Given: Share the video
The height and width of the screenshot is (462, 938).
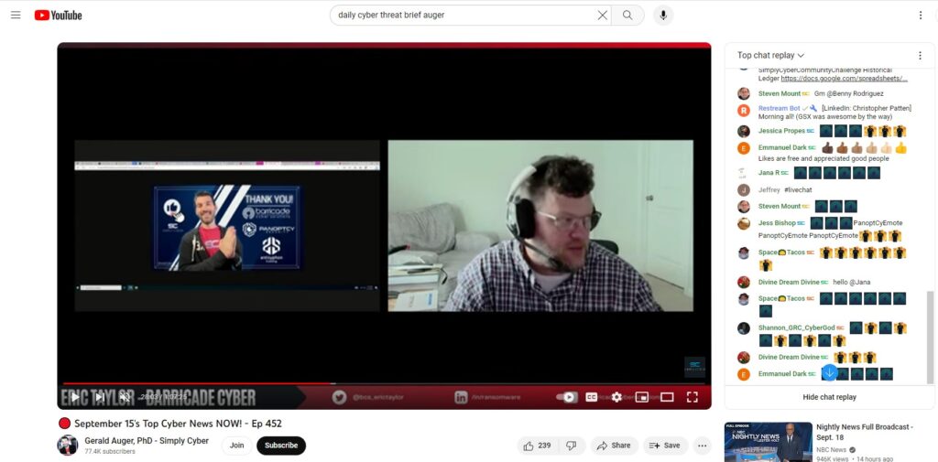Looking at the screenshot, I should (x=615, y=446).
